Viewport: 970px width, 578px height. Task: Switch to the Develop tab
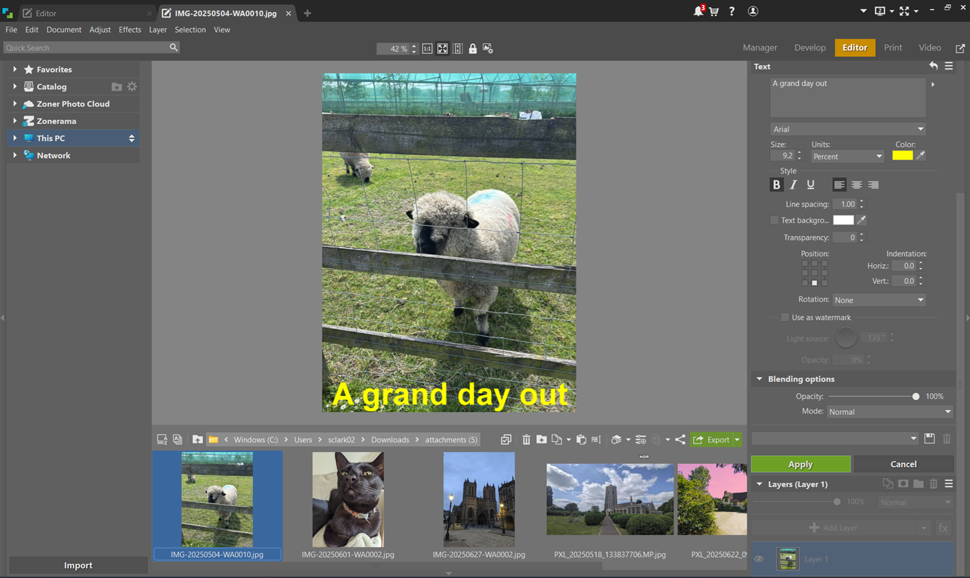click(810, 47)
